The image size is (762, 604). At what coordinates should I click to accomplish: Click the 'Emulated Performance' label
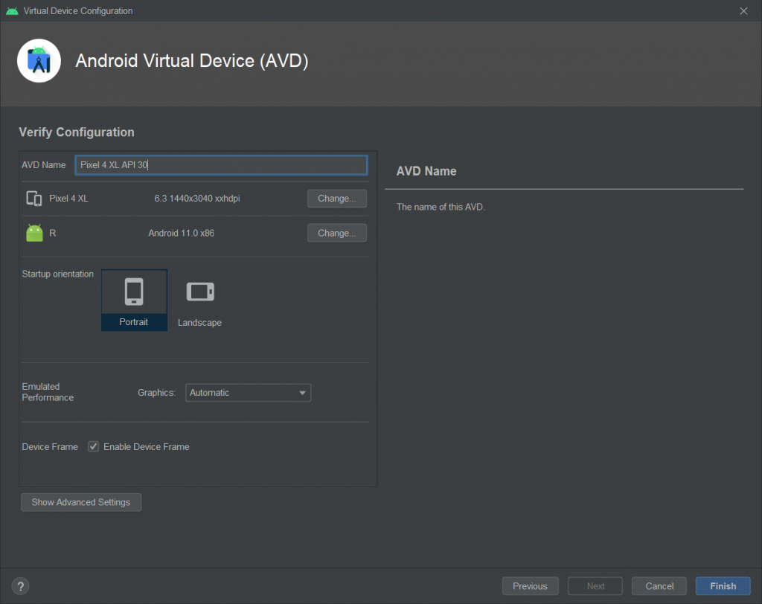pyautogui.click(x=48, y=392)
